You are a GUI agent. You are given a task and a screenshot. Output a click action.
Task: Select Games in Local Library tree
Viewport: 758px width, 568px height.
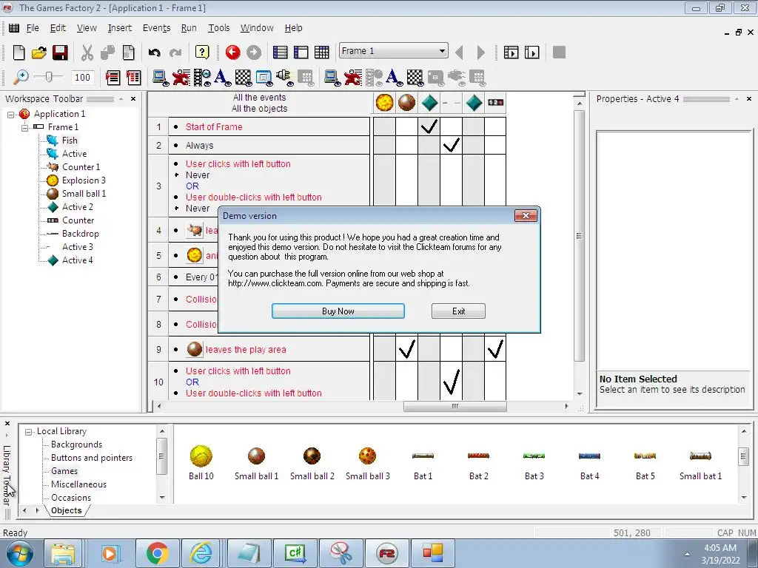click(x=64, y=471)
